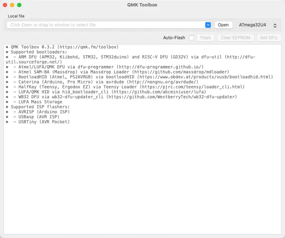285x238 pixels.
Task: Click the Exit DFU button
Action: pos(269,38)
